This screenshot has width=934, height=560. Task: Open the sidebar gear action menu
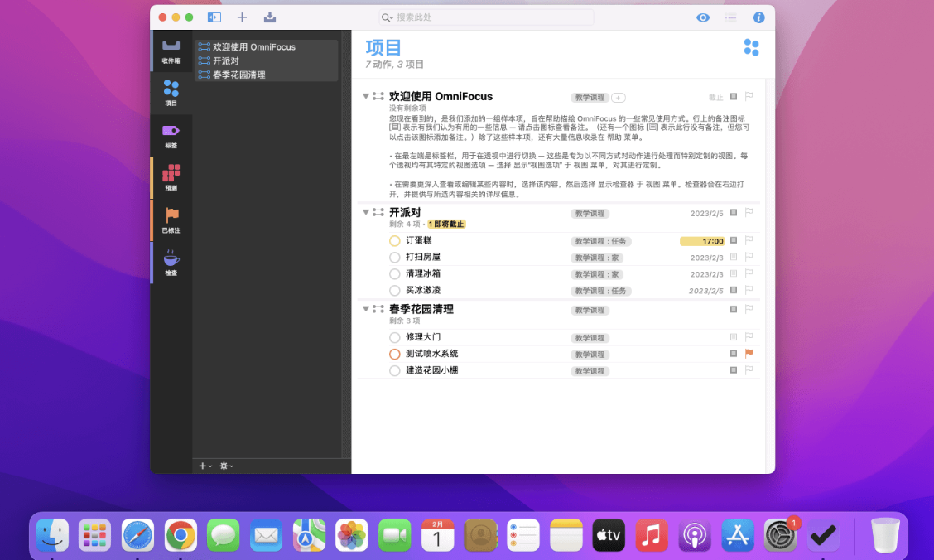[x=226, y=466]
